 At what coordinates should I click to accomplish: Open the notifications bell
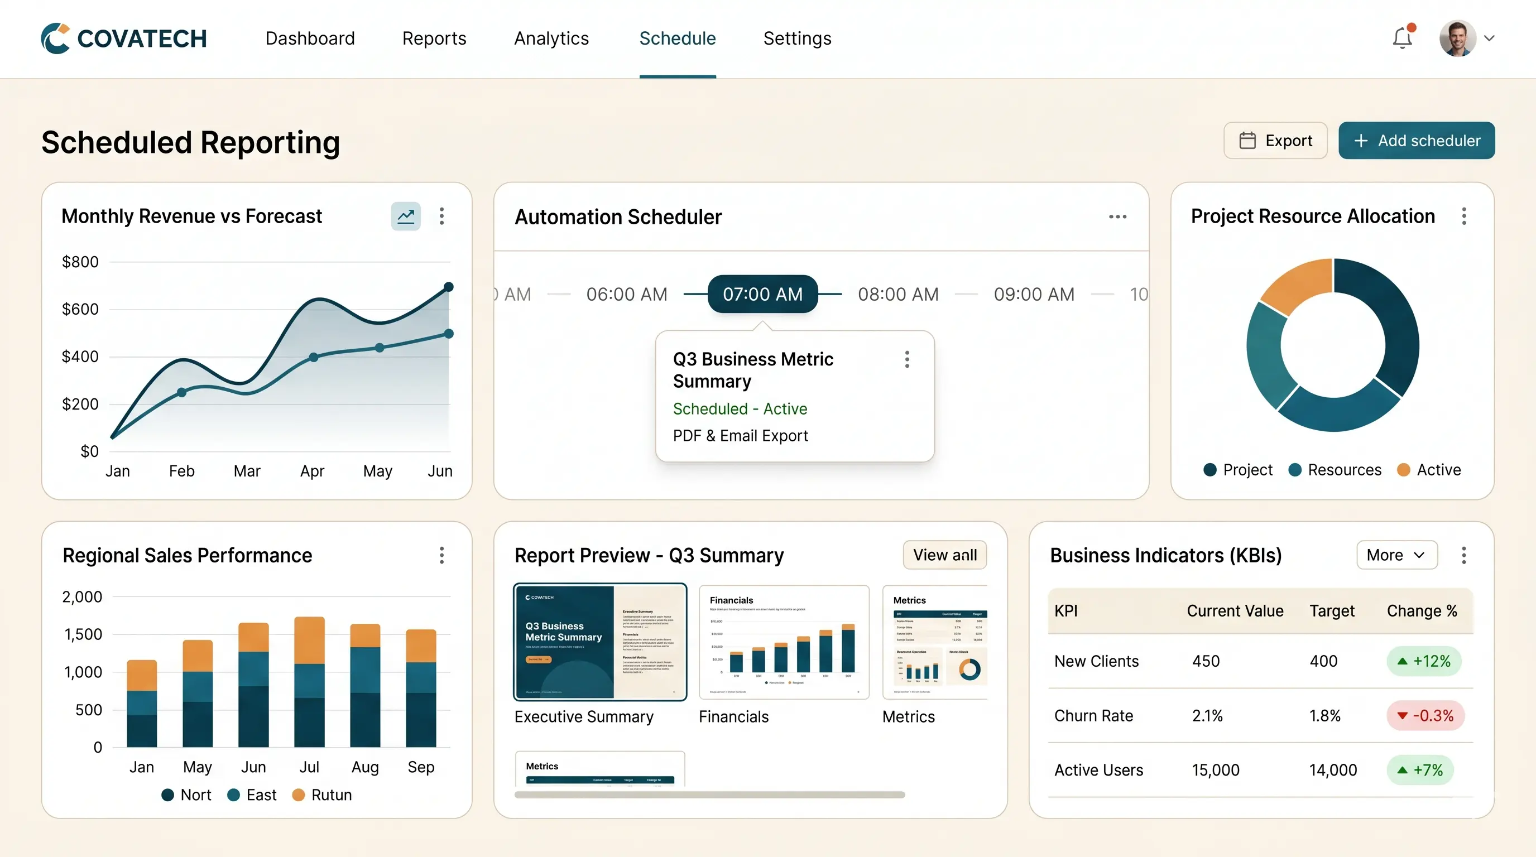[x=1403, y=38]
